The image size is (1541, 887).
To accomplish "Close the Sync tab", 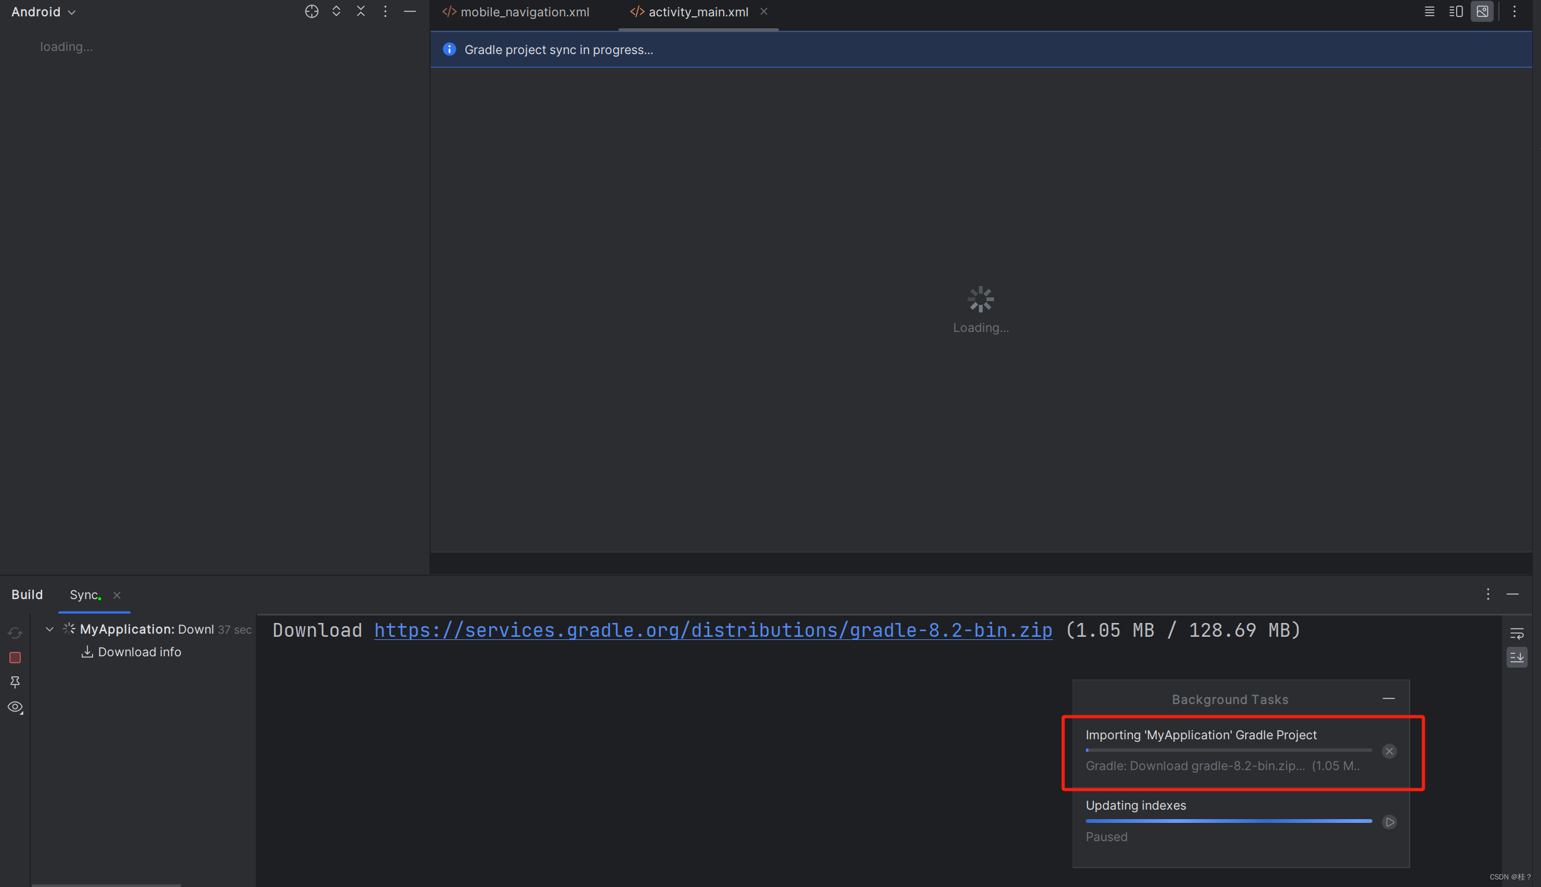I will point(116,595).
